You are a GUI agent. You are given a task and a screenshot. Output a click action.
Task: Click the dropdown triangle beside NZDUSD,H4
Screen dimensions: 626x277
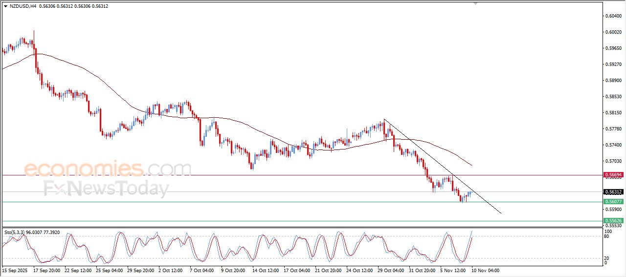coord(5,6)
